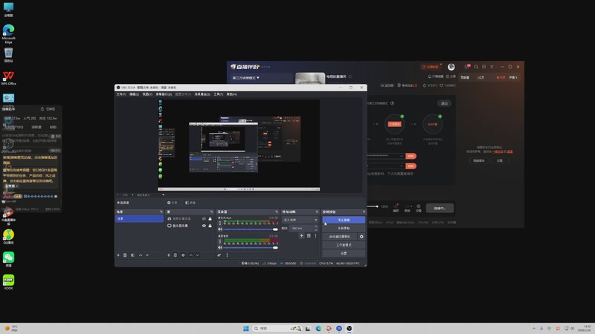The height and width of the screenshot is (334, 595).
Task: Move source up using Sources panel up arrow
Action: point(191,255)
